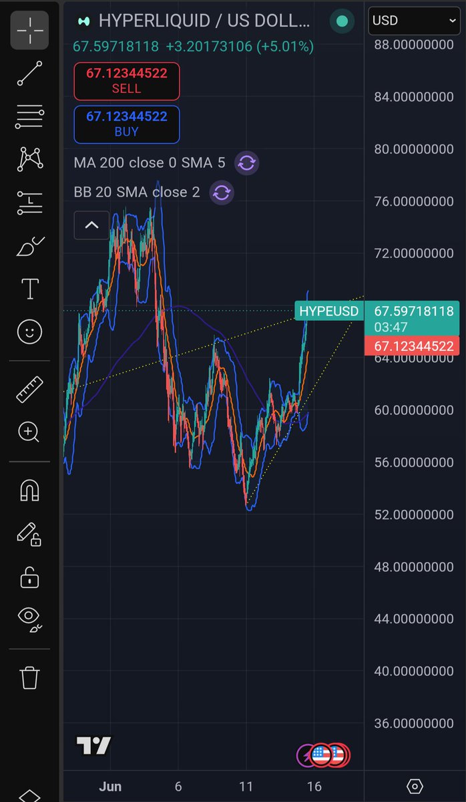Image resolution: width=466 pixels, height=802 pixels.
Task: Select the trend line drawing tool
Action: pos(29,74)
